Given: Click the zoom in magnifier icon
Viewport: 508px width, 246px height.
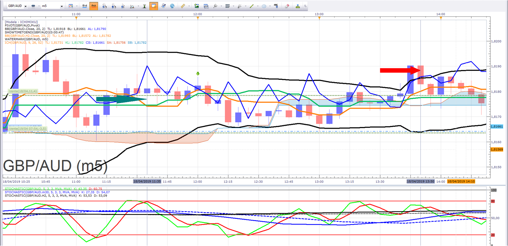Looking at the screenshot, I should tap(105, 6).
